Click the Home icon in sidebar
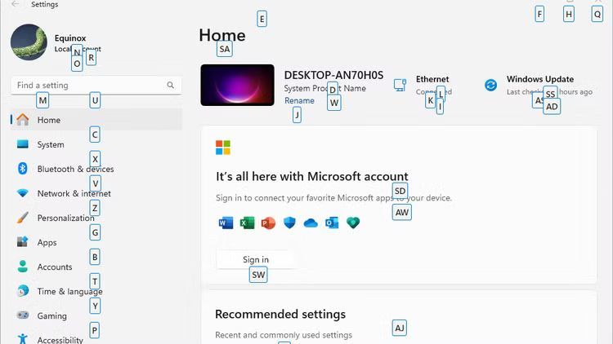 (23, 120)
